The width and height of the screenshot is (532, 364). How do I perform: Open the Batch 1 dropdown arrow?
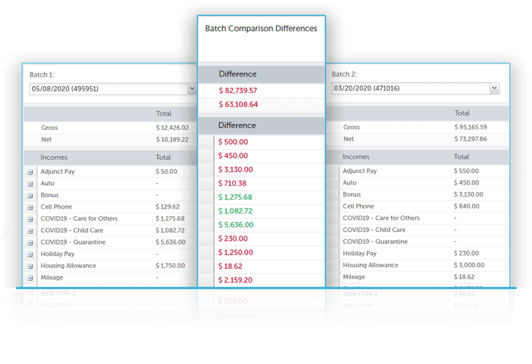[x=192, y=88]
